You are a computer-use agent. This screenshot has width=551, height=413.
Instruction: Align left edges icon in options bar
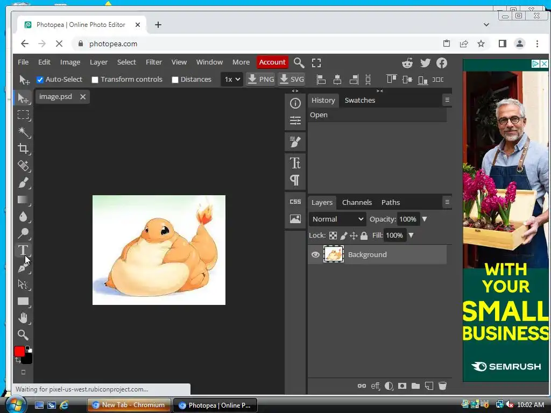pos(321,80)
